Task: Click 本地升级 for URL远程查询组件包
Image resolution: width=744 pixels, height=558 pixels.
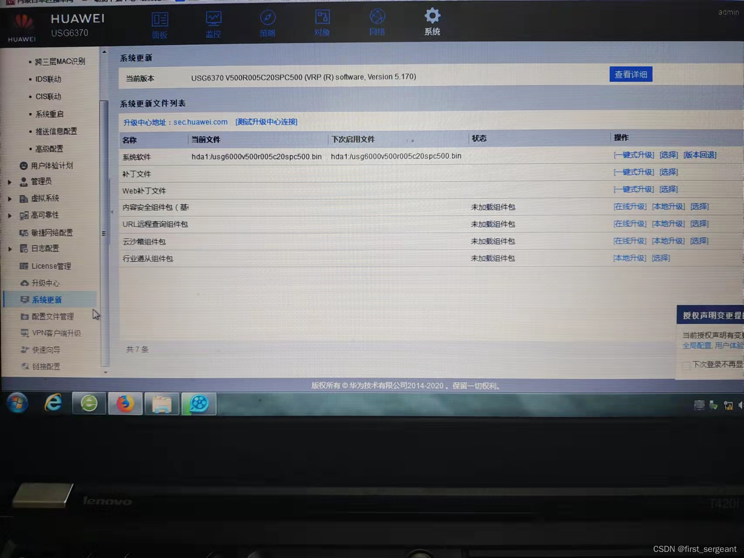Action: (x=668, y=224)
